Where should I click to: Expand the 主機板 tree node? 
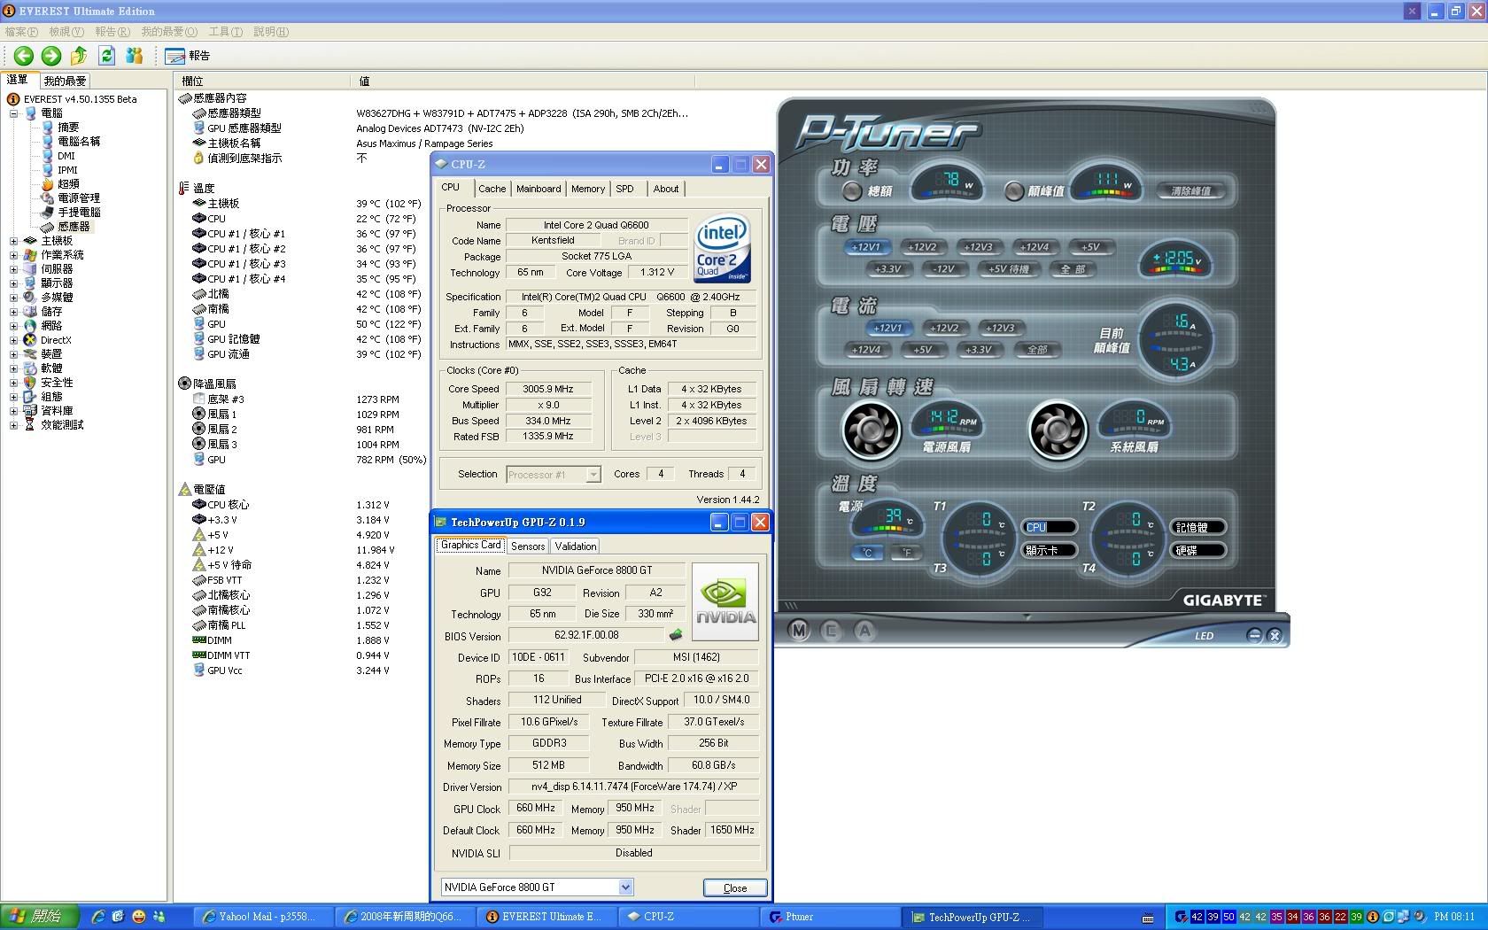pyautogui.click(x=13, y=241)
